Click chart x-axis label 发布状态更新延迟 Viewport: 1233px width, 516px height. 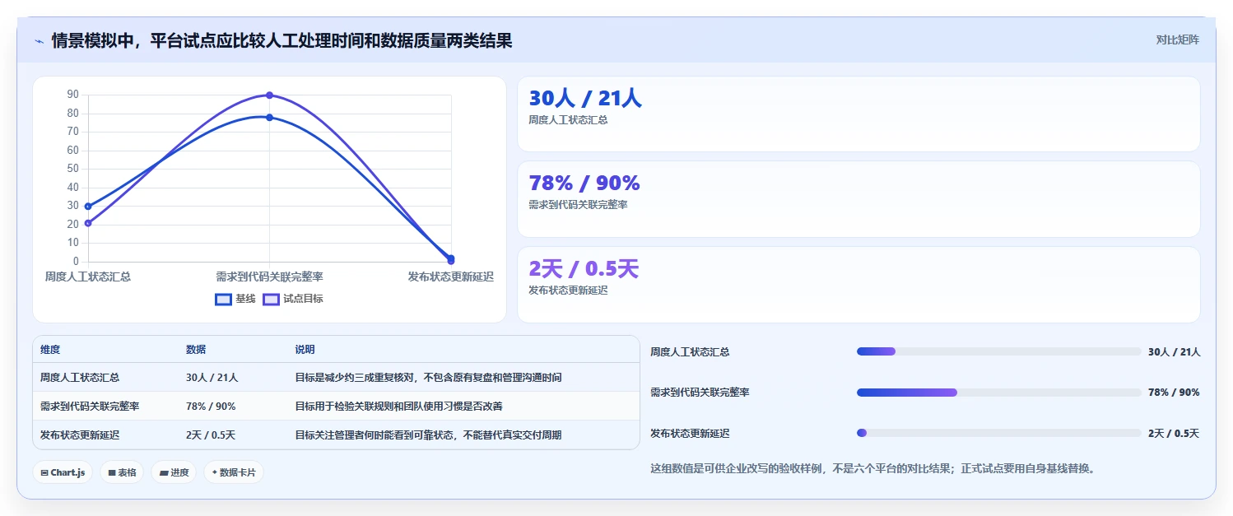pyautogui.click(x=451, y=277)
